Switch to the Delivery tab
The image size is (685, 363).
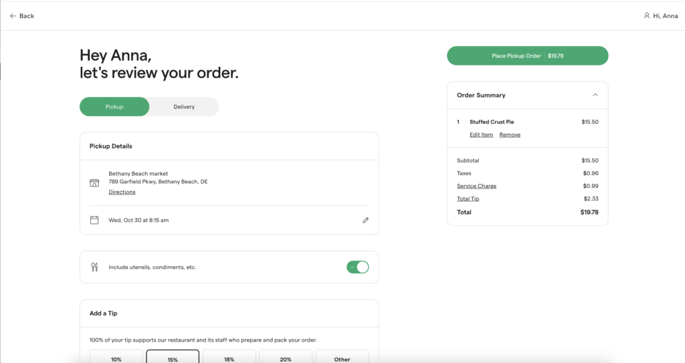coord(184,107)
